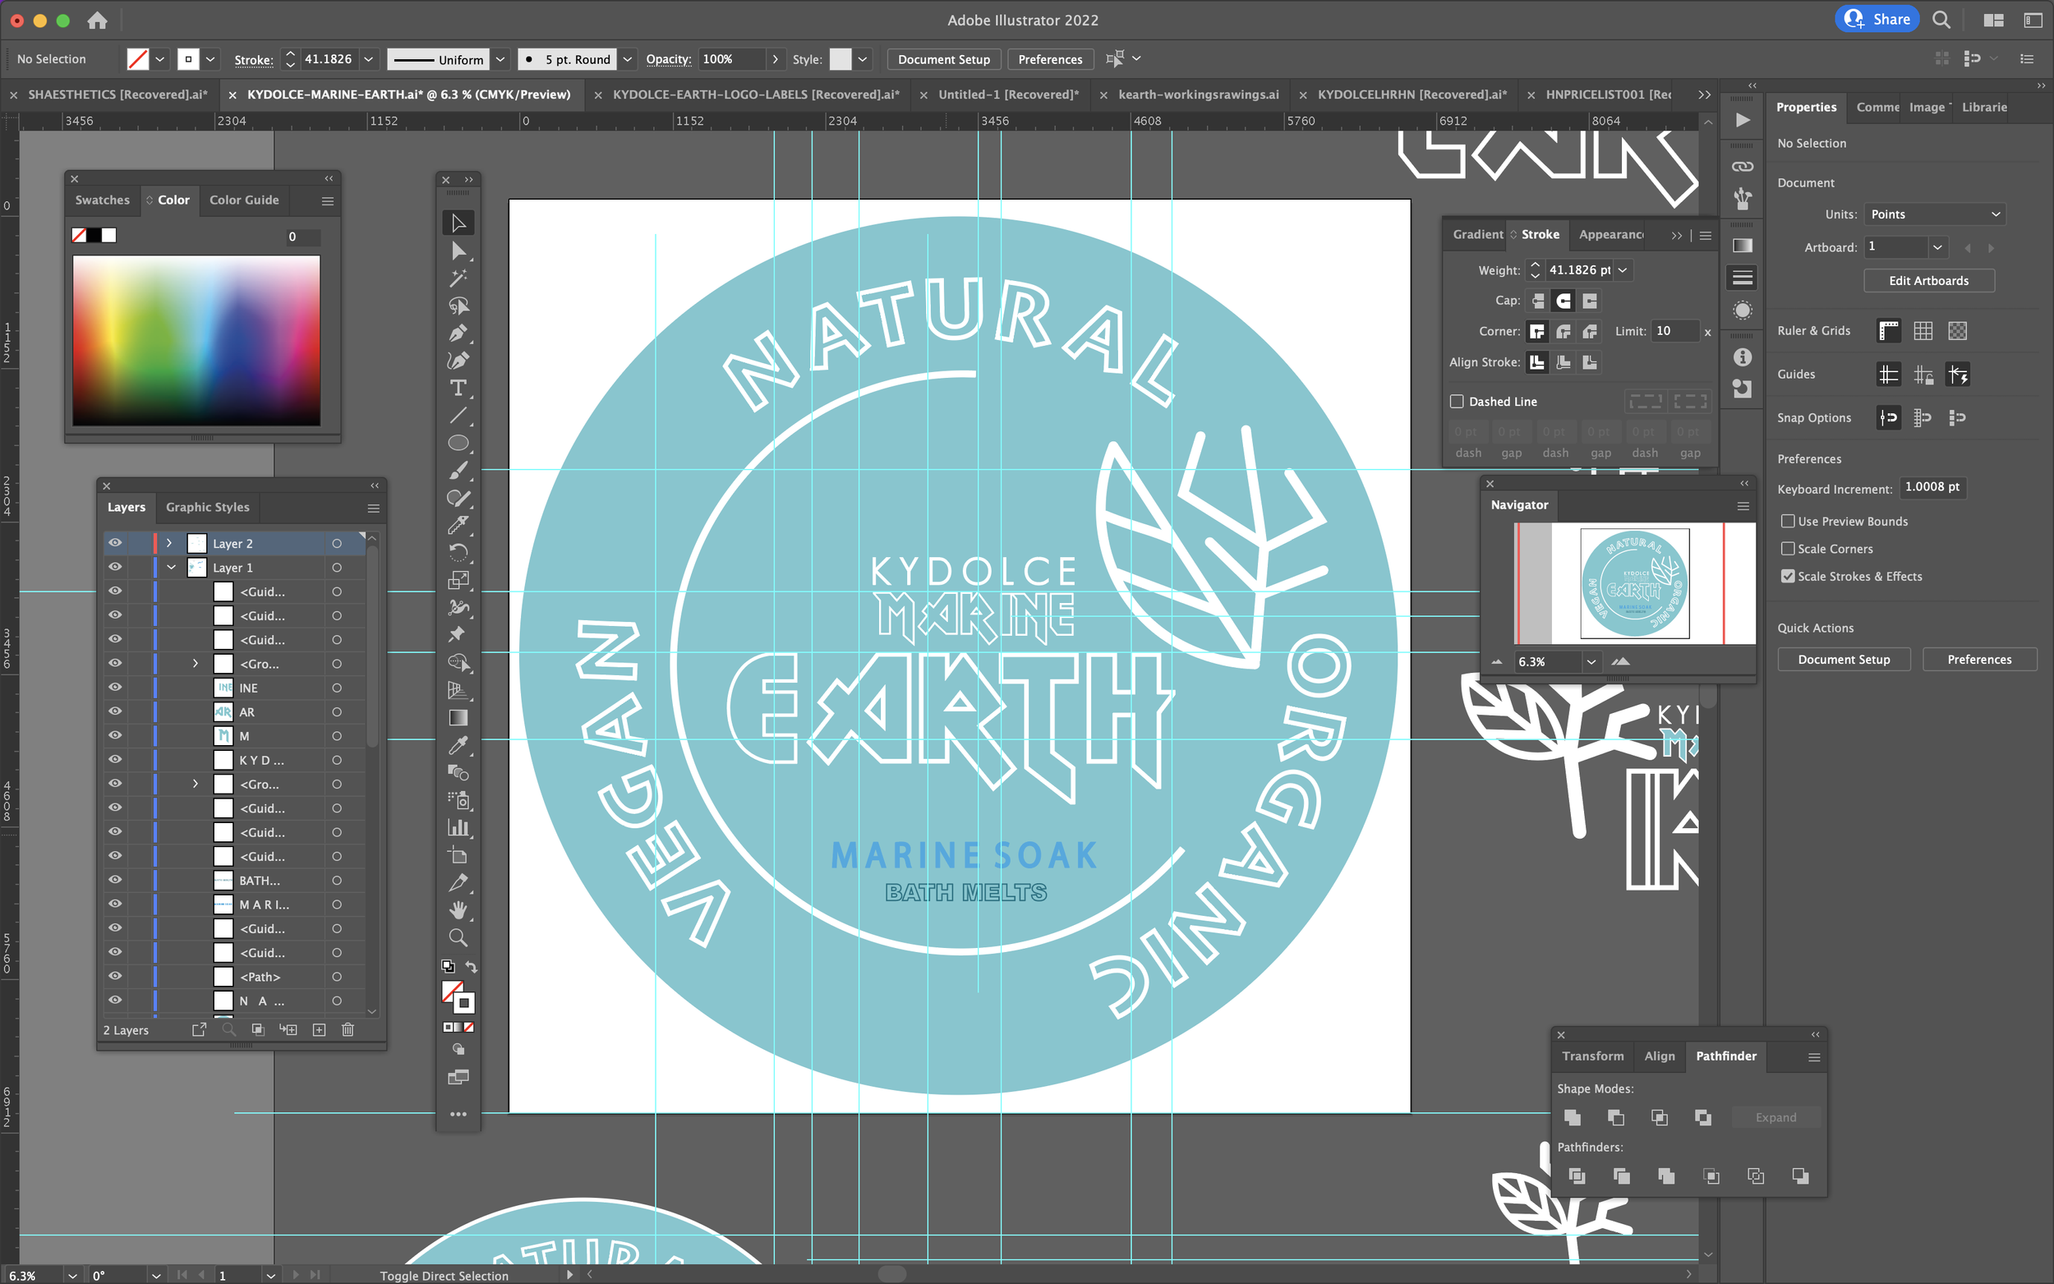
Task: Hide Layer 2 visibility eye
Action: [x=115, y=544]
